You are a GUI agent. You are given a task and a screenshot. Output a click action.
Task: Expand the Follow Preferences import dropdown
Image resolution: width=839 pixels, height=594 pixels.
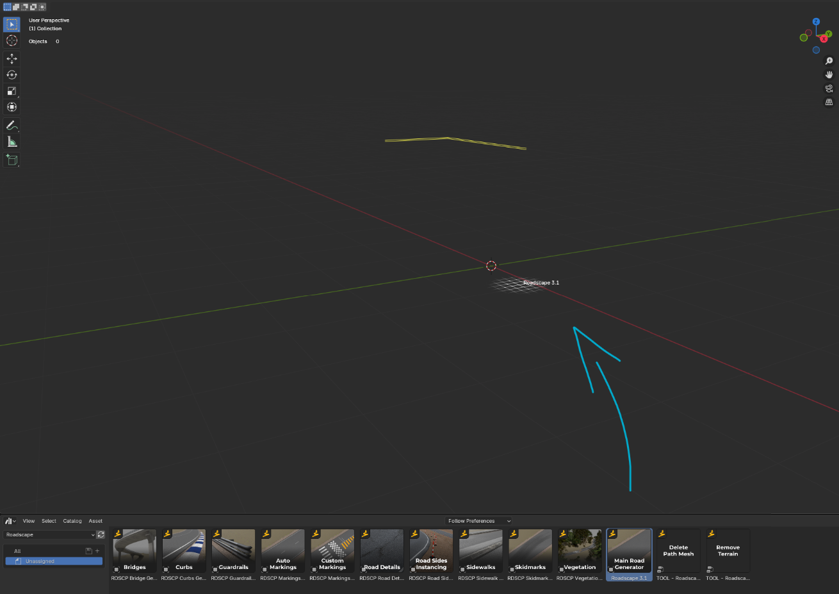click(478, 521)
